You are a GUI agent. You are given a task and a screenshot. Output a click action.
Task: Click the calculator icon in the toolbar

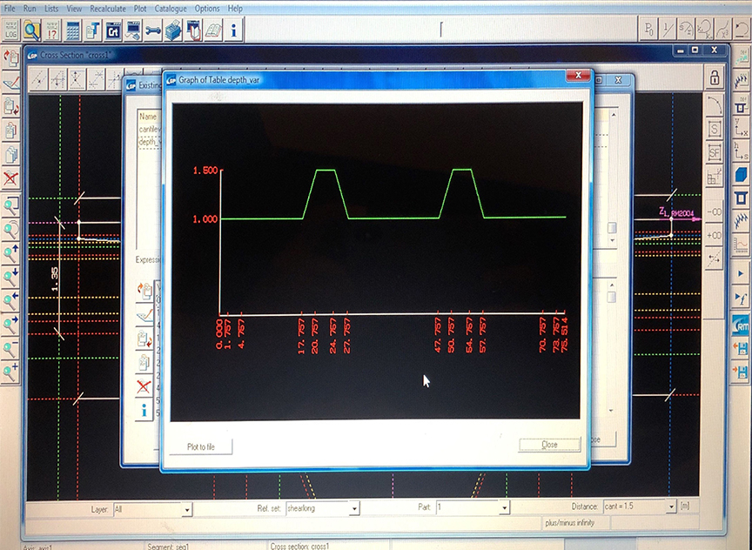point(74,30)
